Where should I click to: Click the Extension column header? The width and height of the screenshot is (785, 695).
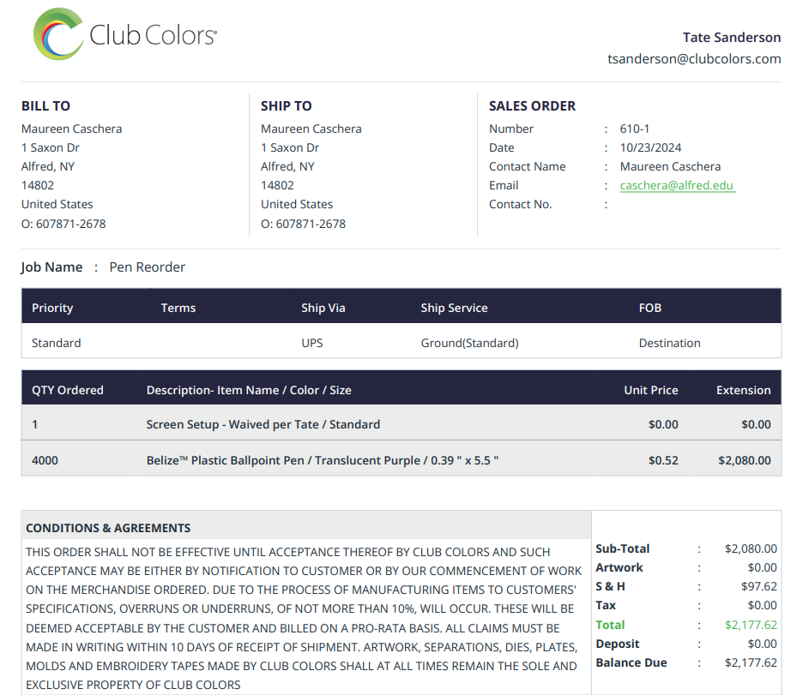(x=744, y=390)
